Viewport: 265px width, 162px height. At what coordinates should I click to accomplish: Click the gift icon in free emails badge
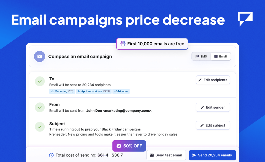[123, 44]
